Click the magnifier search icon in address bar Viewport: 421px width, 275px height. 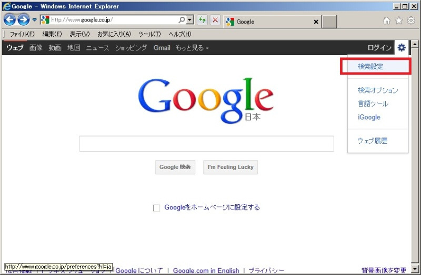coord(182,19)
